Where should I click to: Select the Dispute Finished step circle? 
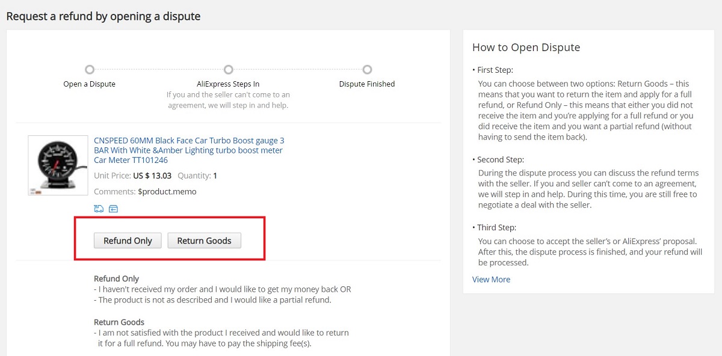pos(367,70)
